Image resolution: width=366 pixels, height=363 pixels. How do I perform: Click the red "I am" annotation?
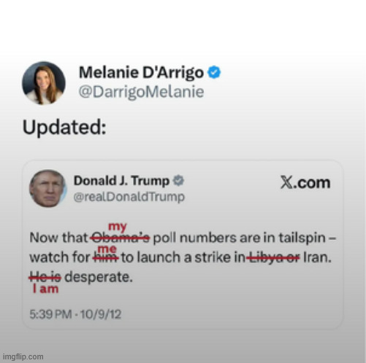pos(45,289)
